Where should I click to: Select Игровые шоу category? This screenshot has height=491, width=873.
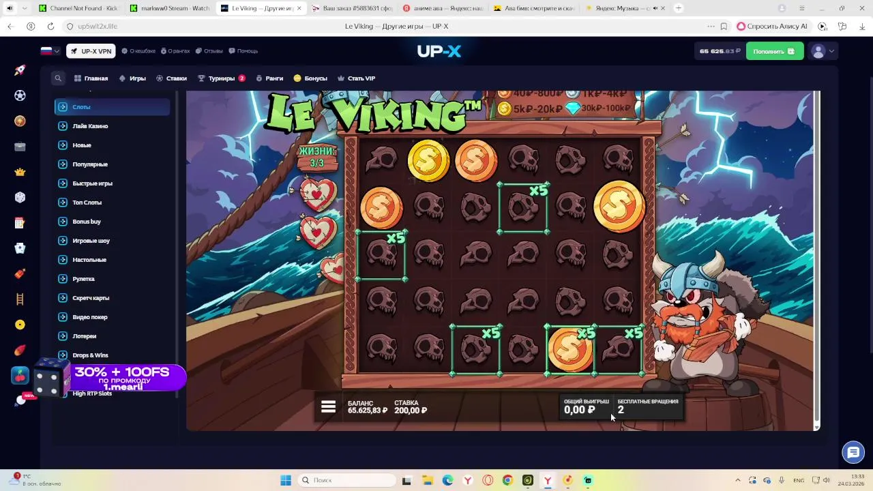tap(113, 241)
